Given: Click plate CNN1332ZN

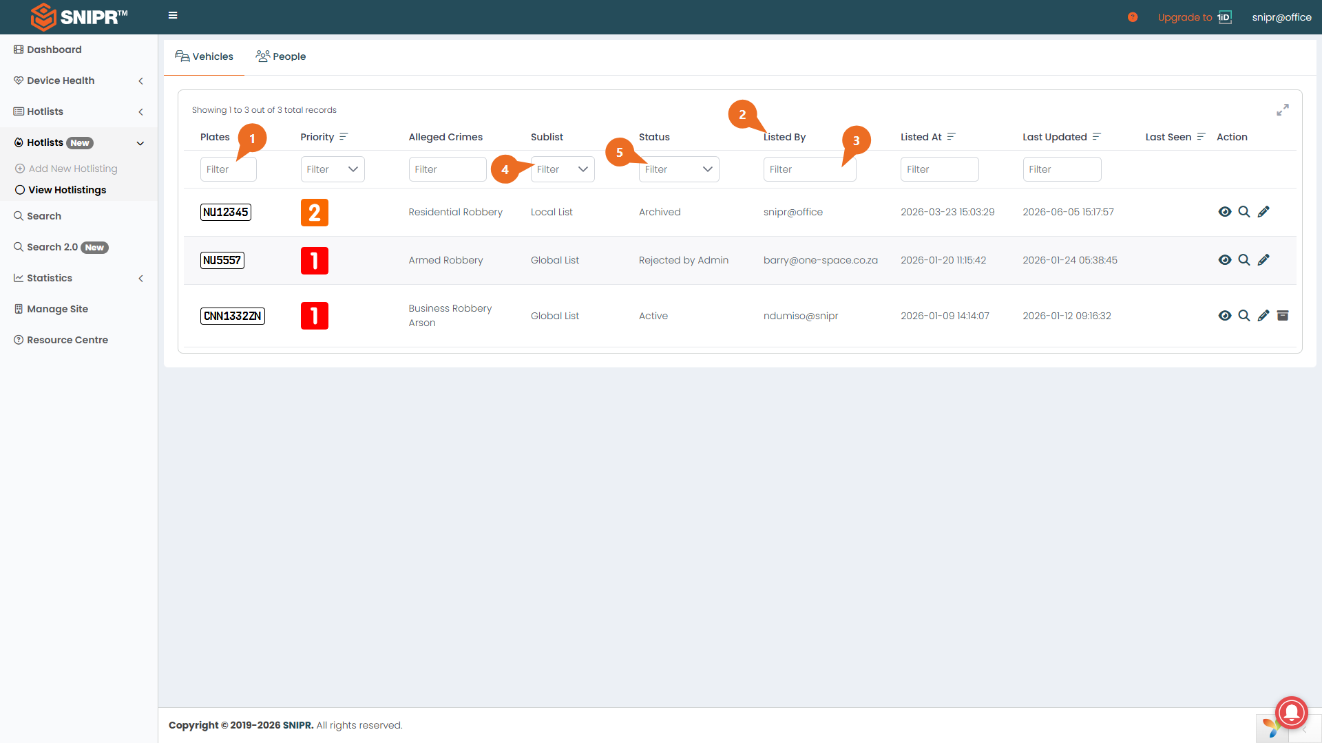Looking at the screenshot, I should pyautogui.click(x=233, y=316).
